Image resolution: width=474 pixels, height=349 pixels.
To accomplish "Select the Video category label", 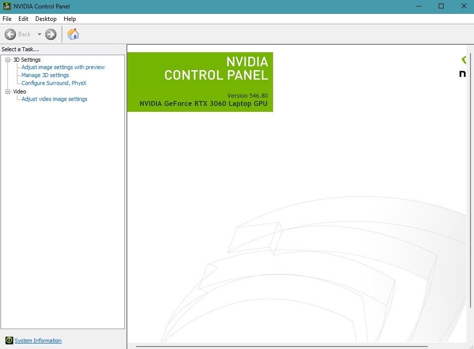I will tap(20, 91).
